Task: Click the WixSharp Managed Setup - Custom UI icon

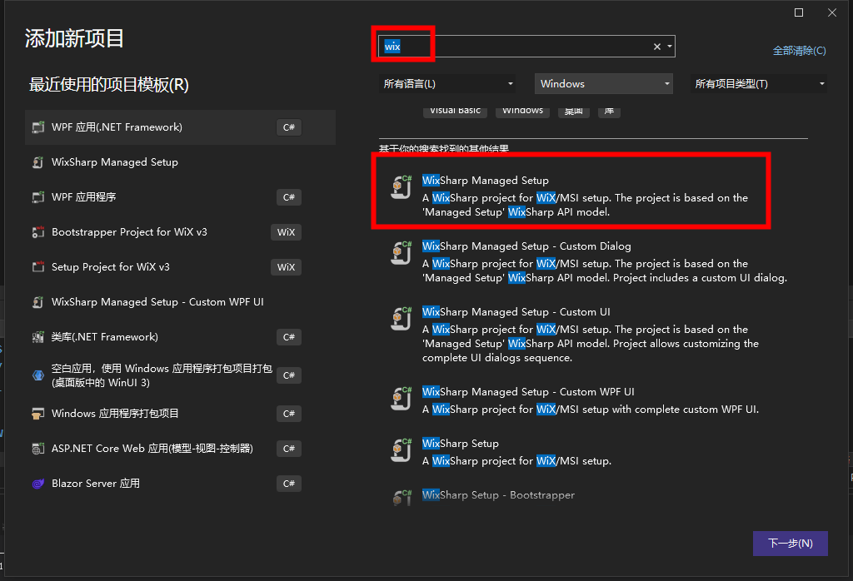Action: [x=402, y=319]
